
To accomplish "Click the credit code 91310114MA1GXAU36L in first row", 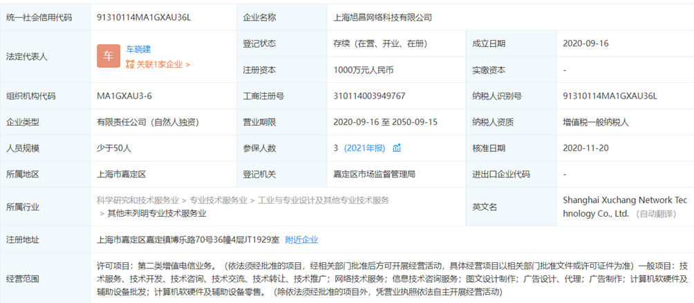I will 144,18.
